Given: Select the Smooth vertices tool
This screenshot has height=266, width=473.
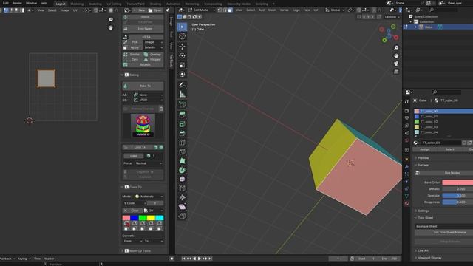Looking at the screenshot, I should [x=182, y=179].
